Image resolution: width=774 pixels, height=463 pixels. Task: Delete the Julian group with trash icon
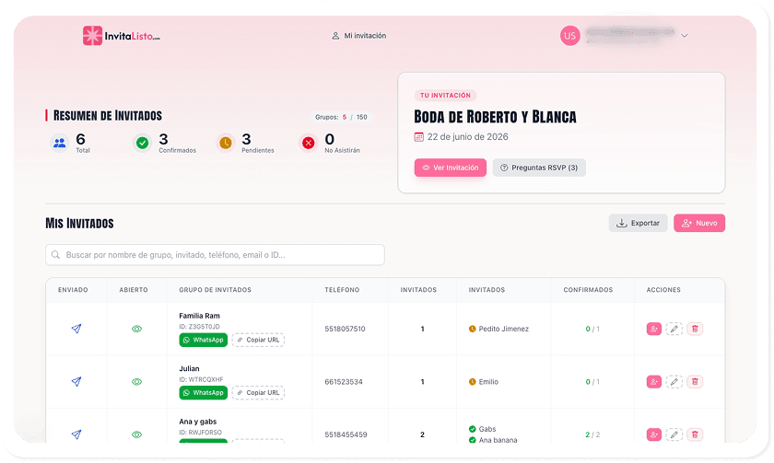tap(696, 381)
